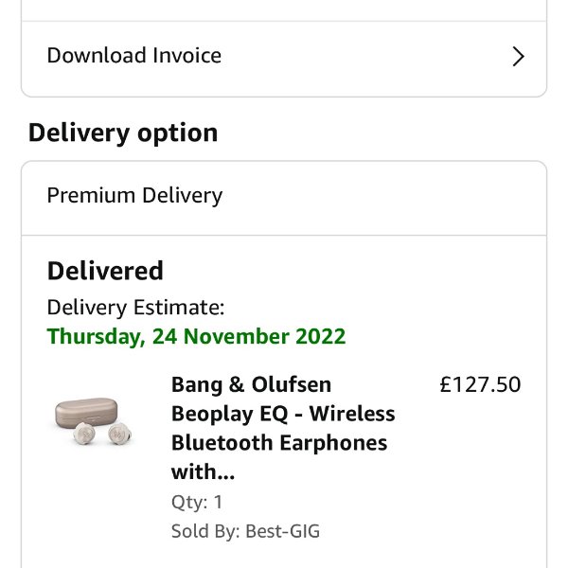Click the Beoplay EQ earphones product thumbnail

point(92,418)
